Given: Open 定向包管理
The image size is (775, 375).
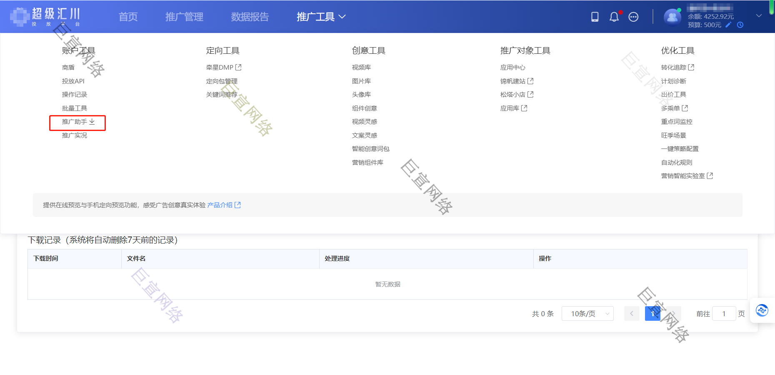Looking at the screenshot, I should [x=222, y=81].
